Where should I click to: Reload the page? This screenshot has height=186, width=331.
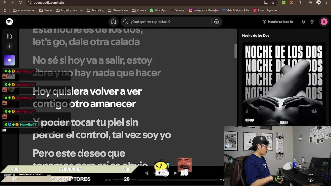tap(20, 3)
